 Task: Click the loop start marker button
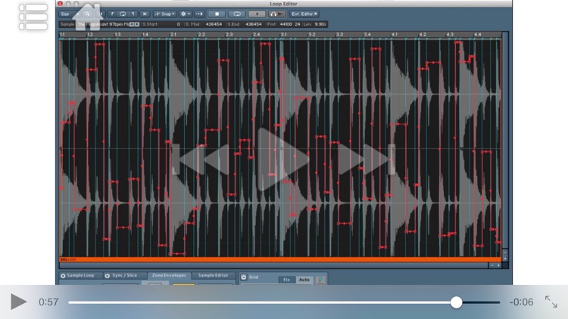(x=112, y=14)
